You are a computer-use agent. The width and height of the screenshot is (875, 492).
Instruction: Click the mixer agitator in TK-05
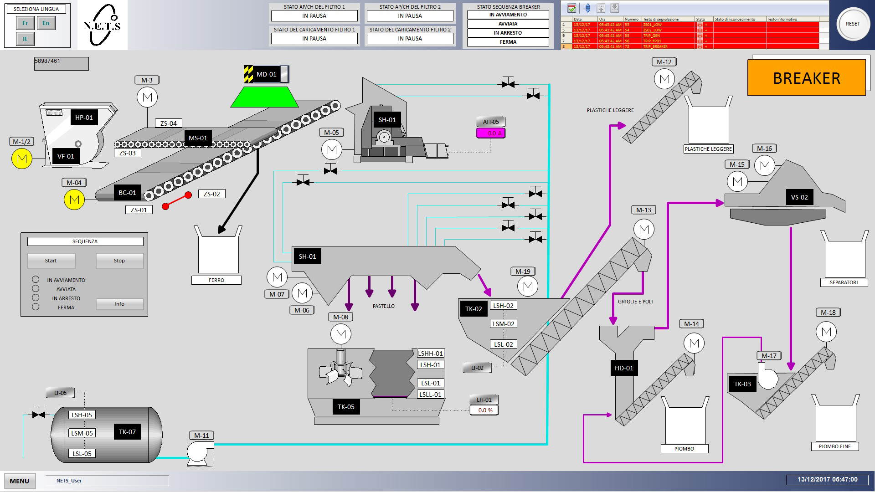(x=341, y=368)
